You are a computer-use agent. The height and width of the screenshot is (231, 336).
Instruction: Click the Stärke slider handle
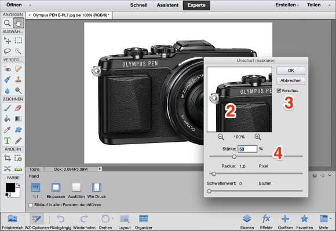tap(234, 157)
